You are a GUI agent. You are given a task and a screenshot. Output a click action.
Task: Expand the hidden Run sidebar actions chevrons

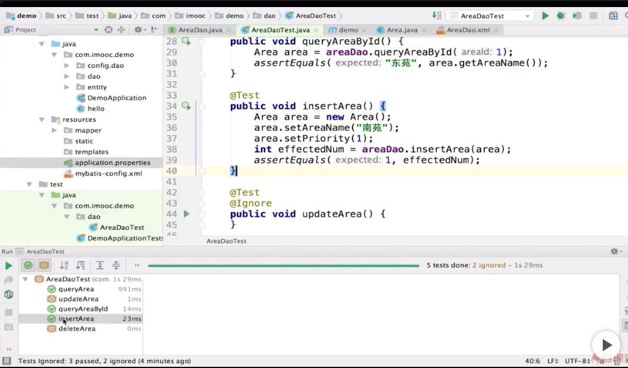9,349
